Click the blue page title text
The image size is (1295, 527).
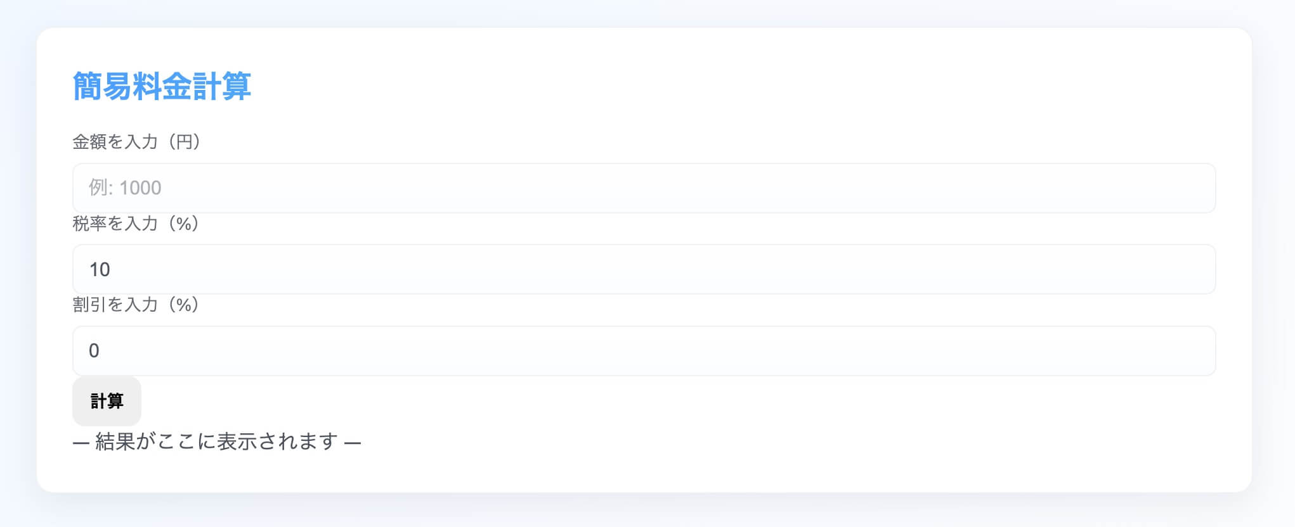[162, 86]
